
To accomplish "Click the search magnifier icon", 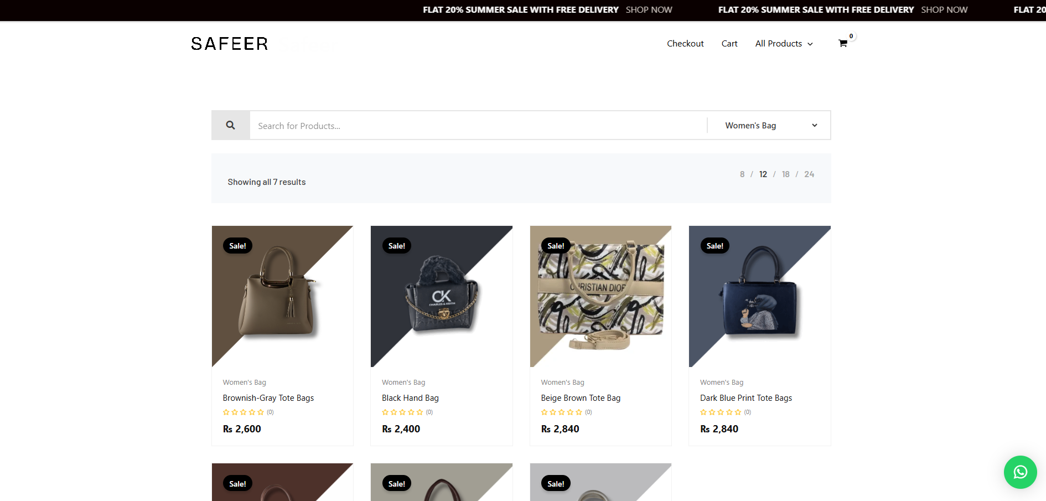I will [231, 126].
